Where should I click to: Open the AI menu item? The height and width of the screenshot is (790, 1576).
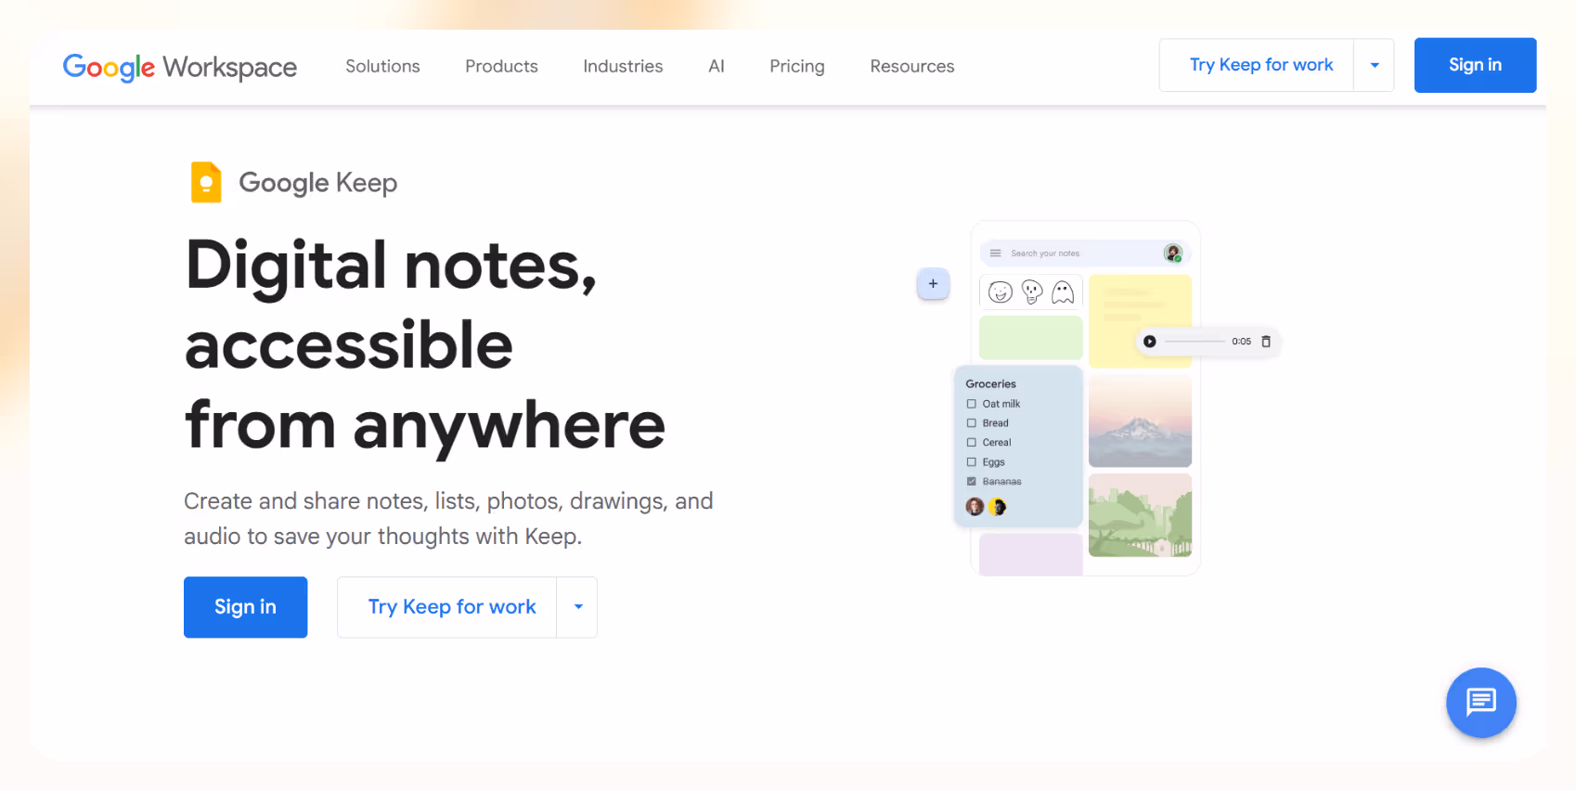(717, 67)
